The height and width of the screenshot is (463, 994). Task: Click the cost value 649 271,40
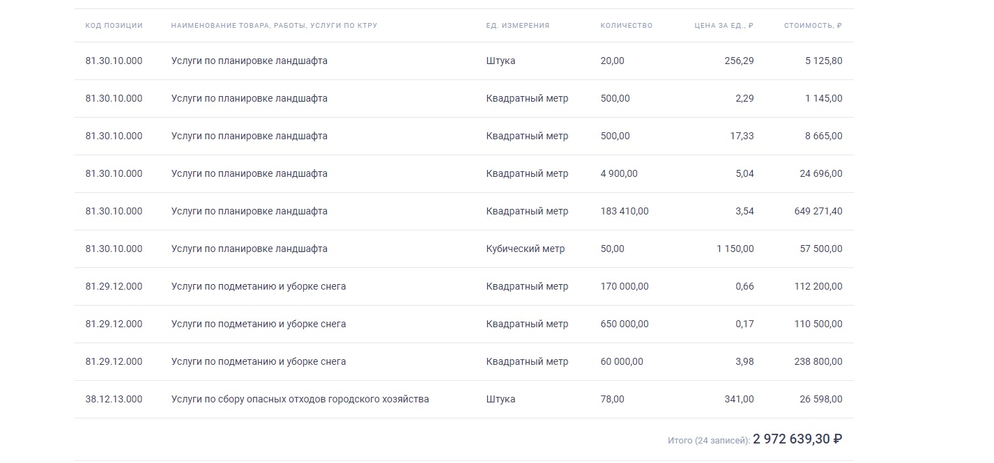point(818,212)
